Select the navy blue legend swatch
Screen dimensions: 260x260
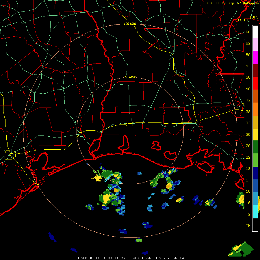tap(255, 173)
